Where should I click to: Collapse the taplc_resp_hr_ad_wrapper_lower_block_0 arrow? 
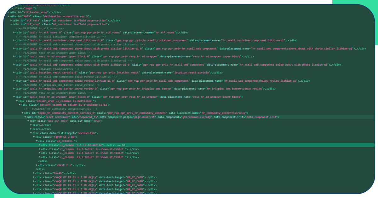pyautogui.click(x=14, y=97)
